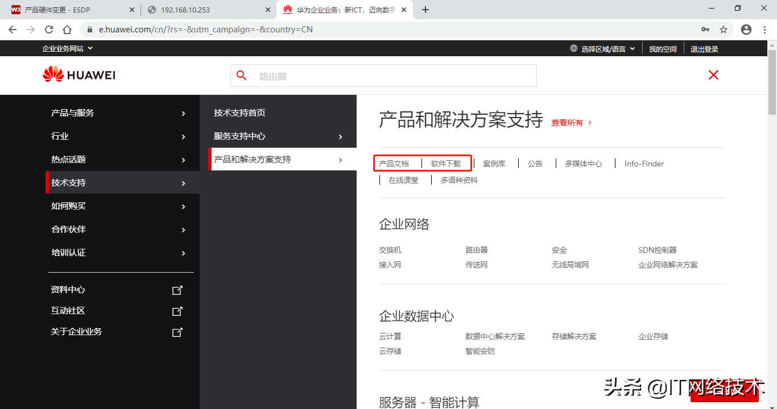The height and width of the screenshot is (409, 777).
Task: Reload the page with refresh icon
Action: pos(49,30)
